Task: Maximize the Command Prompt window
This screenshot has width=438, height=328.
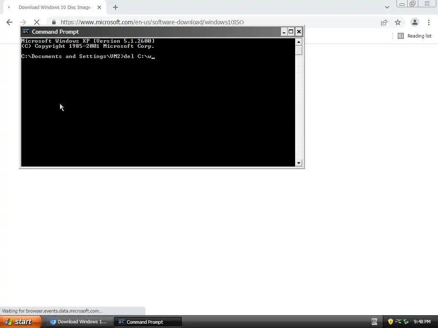Action: pyautogui.click(x=291, y=32)
